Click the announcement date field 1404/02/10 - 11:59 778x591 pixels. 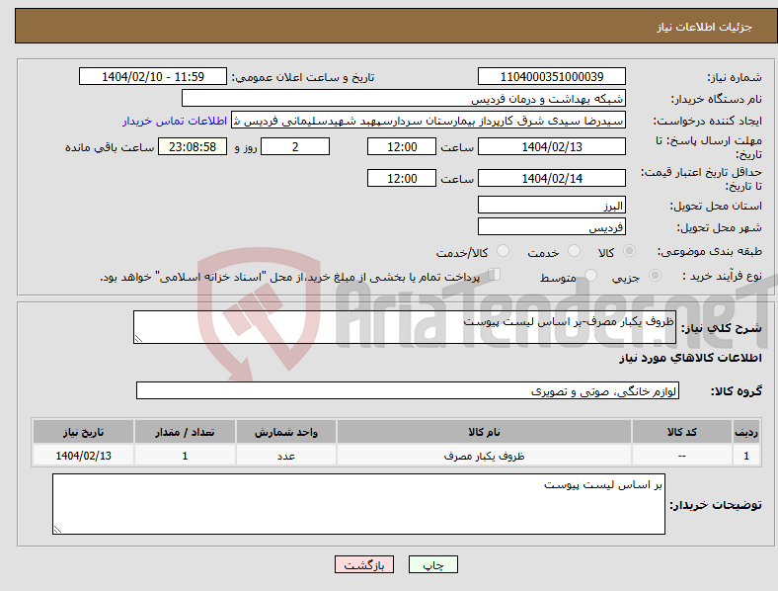[x=153, y=76]
